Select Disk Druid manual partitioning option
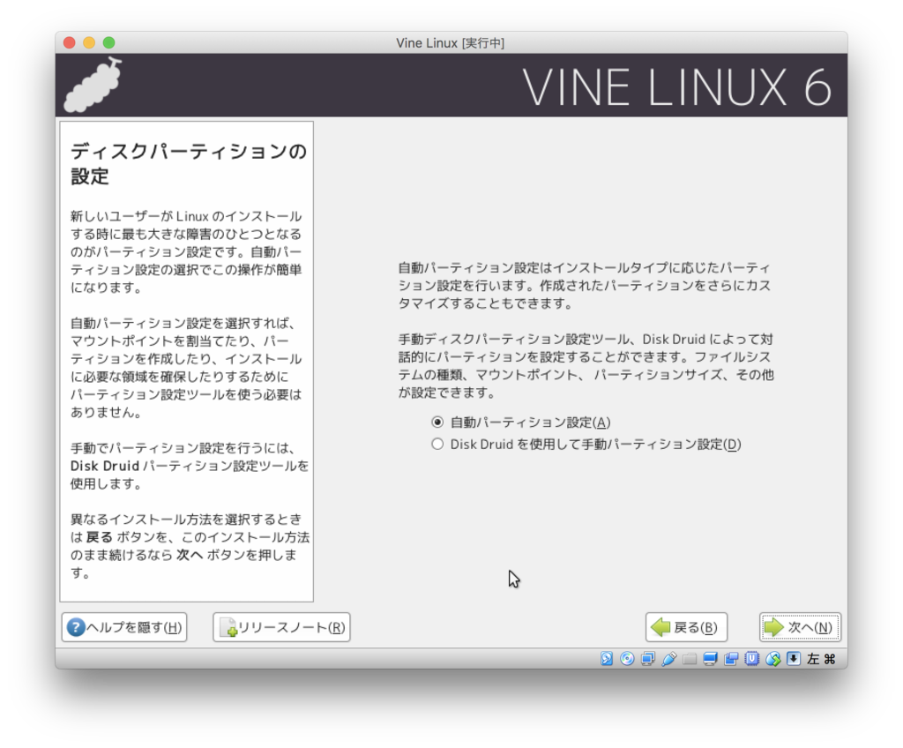 pos(586,445)
